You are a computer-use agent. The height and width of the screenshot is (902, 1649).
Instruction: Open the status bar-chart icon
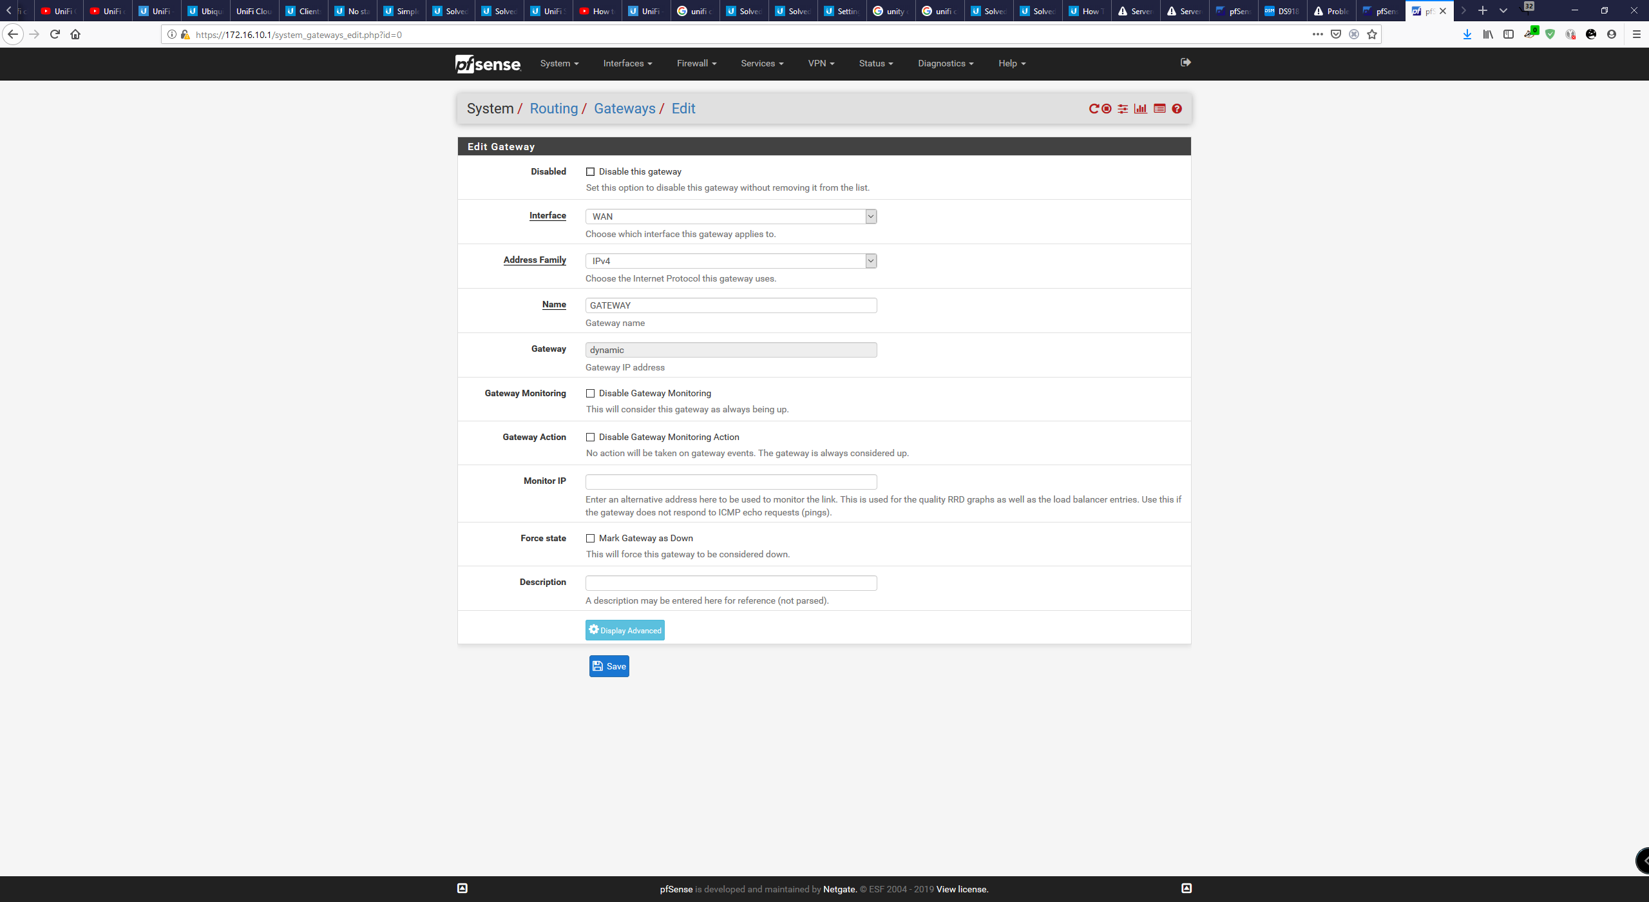click(x=1141, y=109)
